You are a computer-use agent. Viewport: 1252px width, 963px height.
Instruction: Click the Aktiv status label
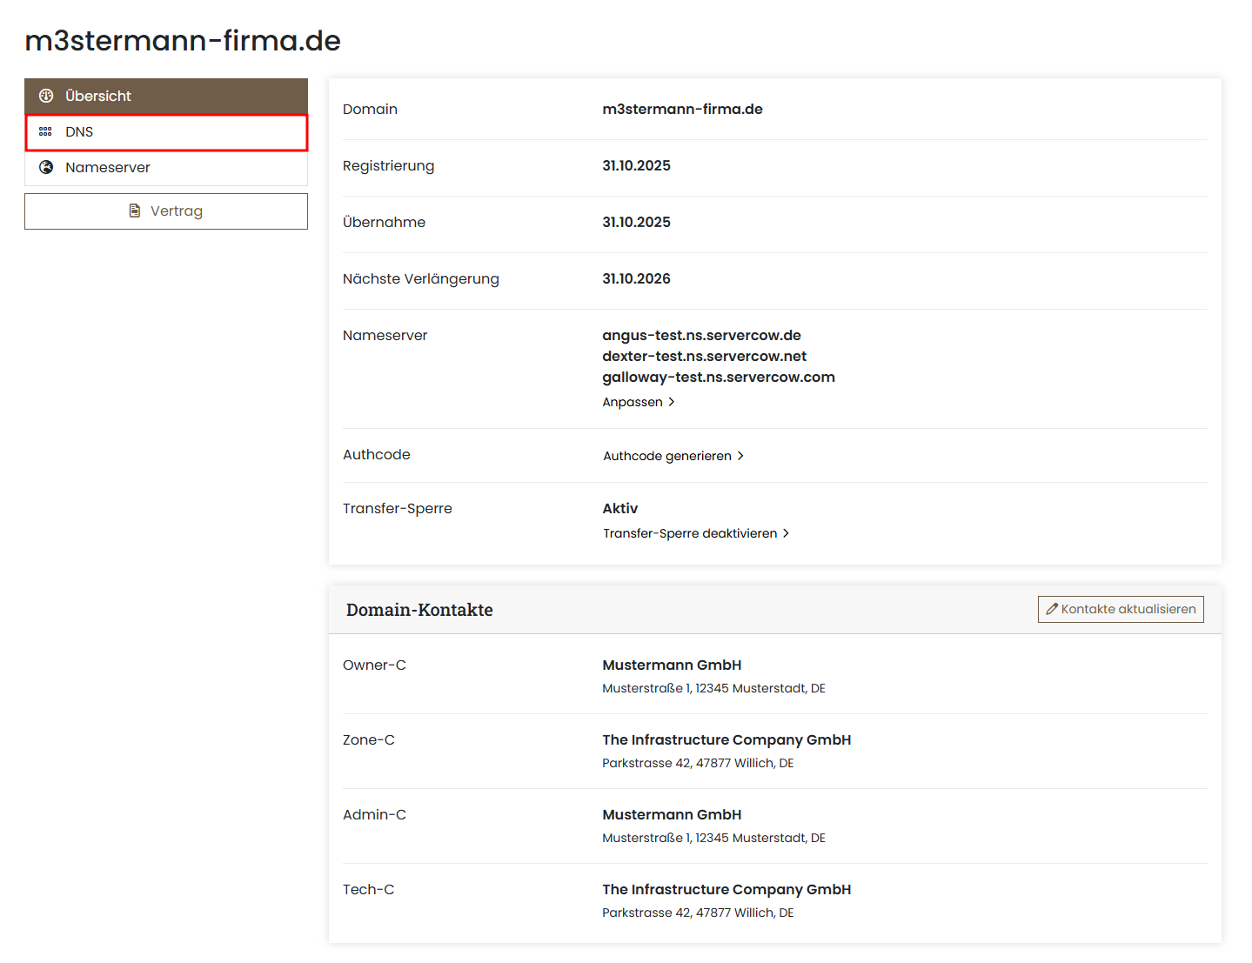click(619, 508)
